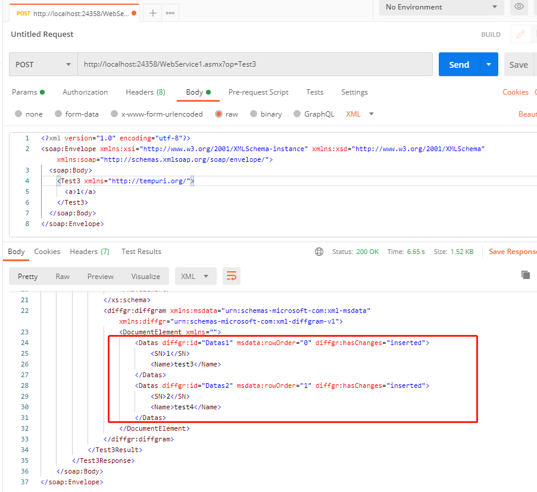The width and height of the screenshot is (537, 492).
Task: Switch body type to GraphQL
Action: [319, 114]
